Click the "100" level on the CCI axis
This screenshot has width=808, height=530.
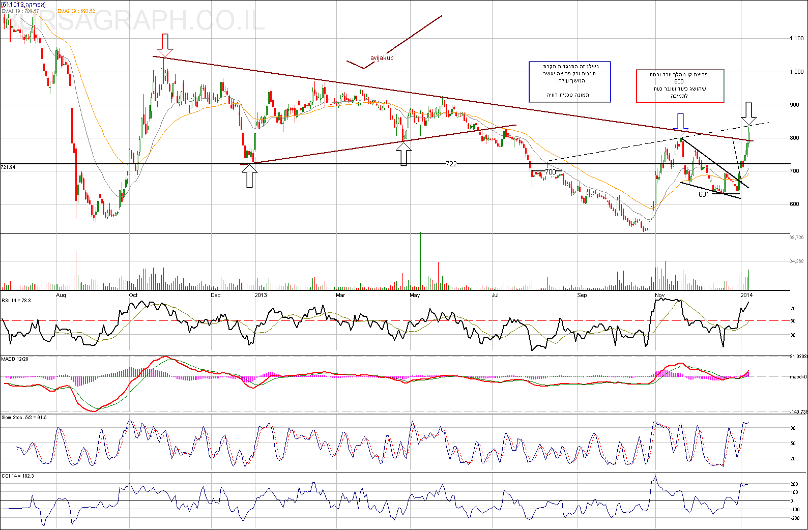[794, 492]
